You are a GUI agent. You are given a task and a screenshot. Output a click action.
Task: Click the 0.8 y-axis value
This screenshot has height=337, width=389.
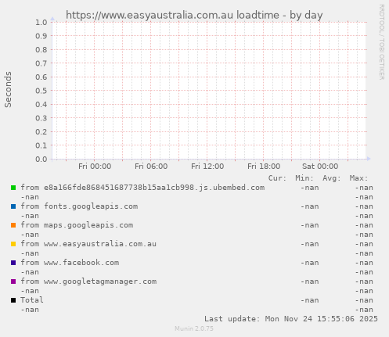41,49
